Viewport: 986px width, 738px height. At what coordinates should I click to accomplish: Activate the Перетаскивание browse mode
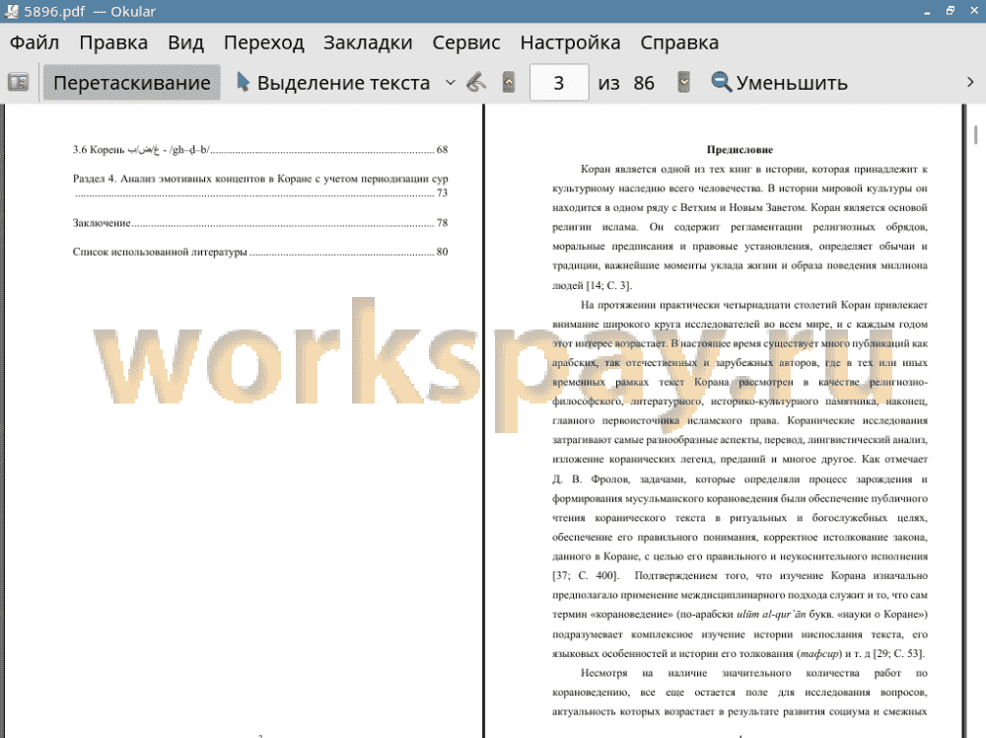click(131, 83)
